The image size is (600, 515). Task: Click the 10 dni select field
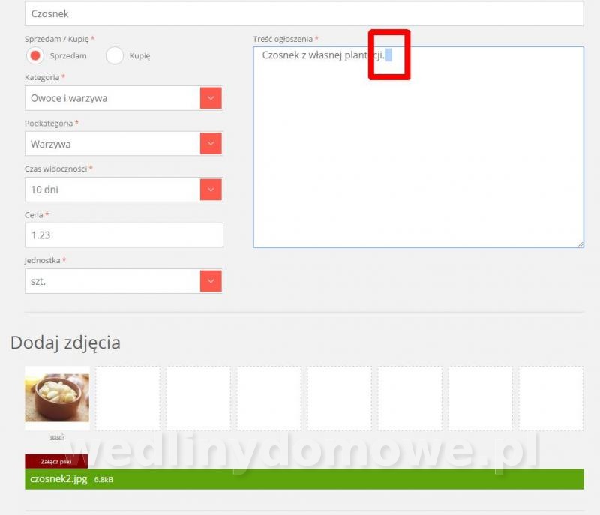click(124, 190)
